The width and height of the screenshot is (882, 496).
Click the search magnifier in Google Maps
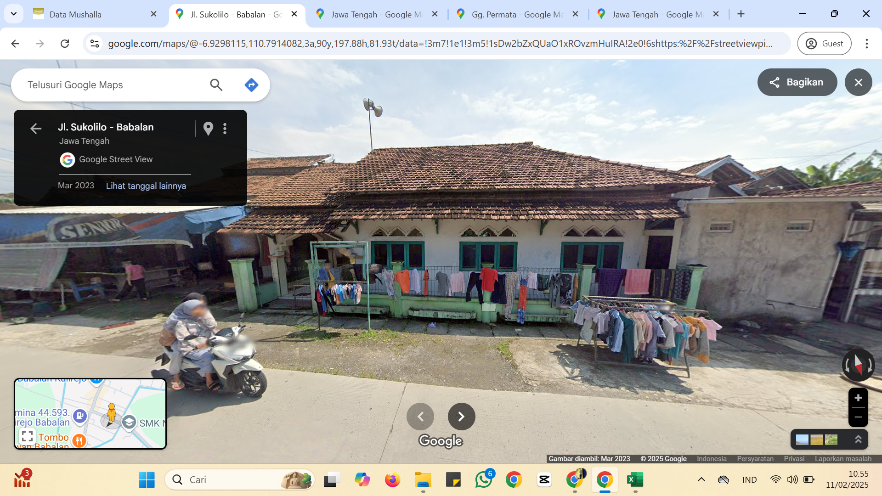coord(216,85)
